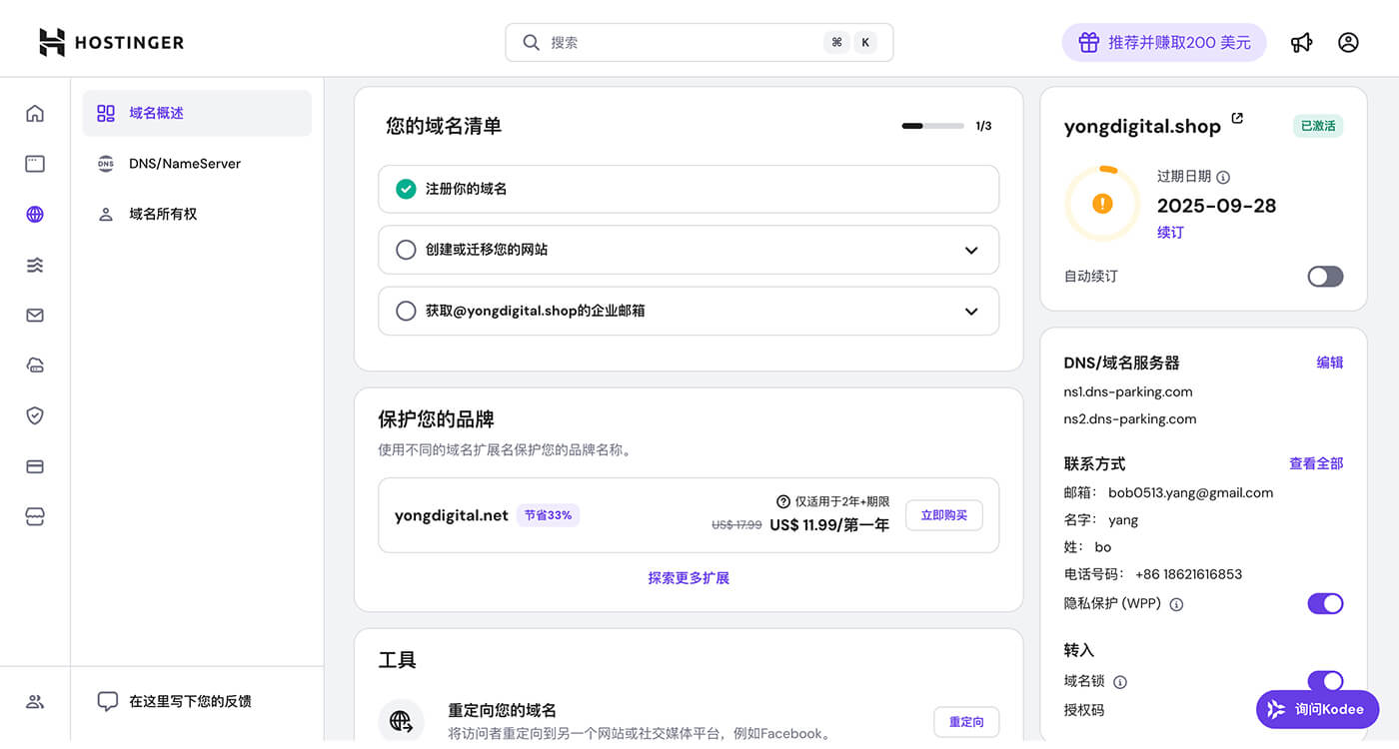Select 域名概述 menu item

(197, 113)
